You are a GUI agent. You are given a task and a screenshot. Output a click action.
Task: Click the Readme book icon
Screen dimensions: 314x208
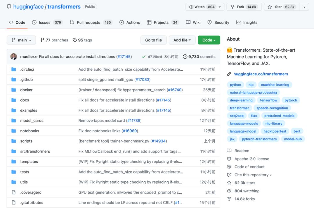(x=229, y=151)
